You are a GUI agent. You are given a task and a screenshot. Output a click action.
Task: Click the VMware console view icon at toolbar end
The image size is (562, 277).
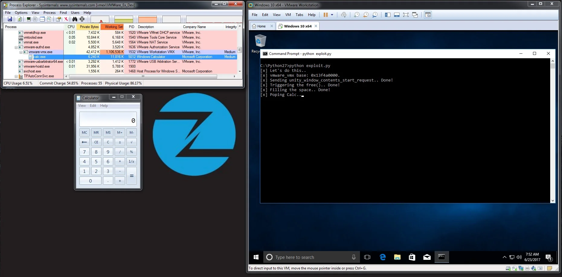click(428, 15)
